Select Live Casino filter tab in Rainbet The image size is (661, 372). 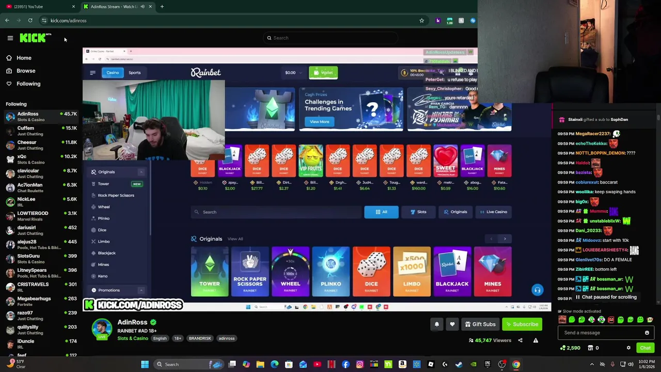coord(493,212)
